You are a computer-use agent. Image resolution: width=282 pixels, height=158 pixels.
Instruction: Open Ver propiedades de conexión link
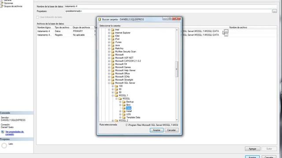click(15, 133)
